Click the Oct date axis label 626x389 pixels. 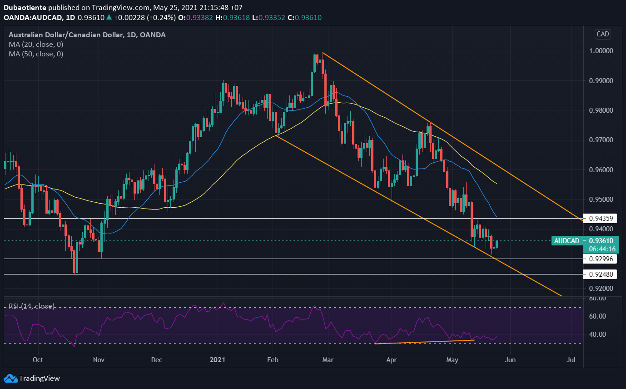38,360
